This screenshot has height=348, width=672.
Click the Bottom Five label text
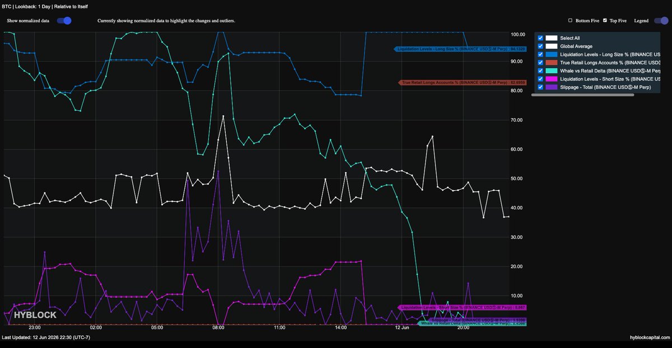586,21
